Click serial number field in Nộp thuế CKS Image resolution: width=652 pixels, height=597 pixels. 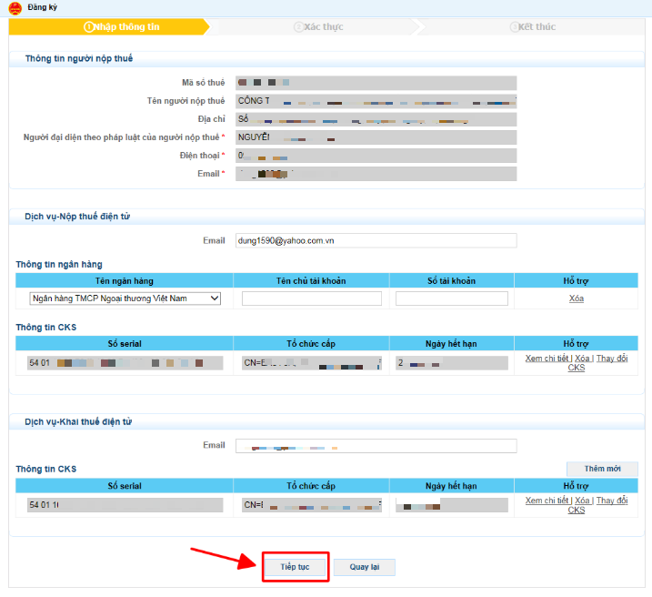[x=125, y=363]
